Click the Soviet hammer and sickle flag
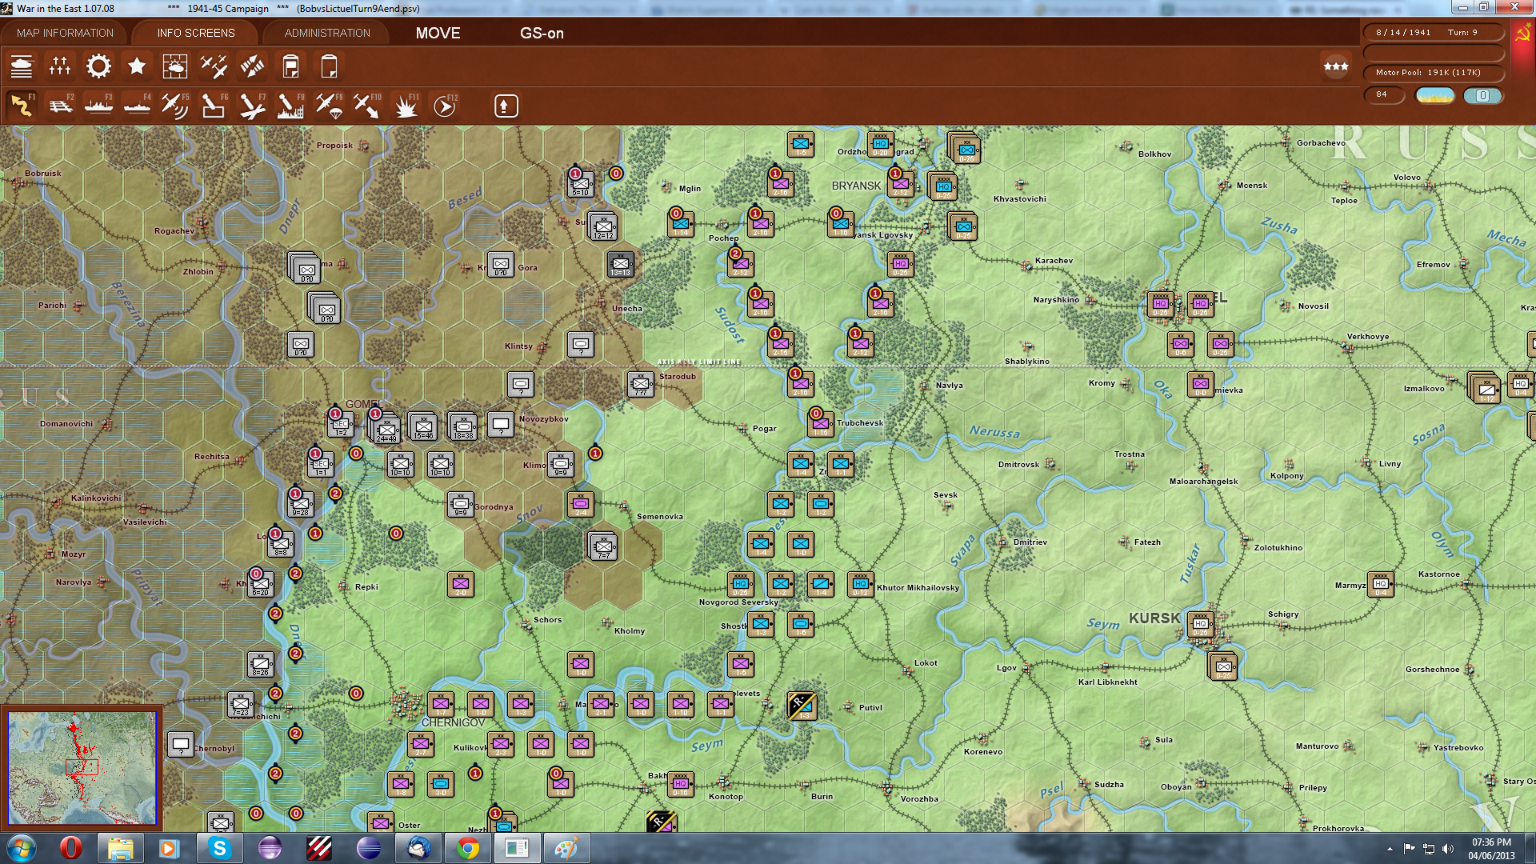Image resolution: width=1536 pixels, height=864 pixels. (x=1522, y=34)
